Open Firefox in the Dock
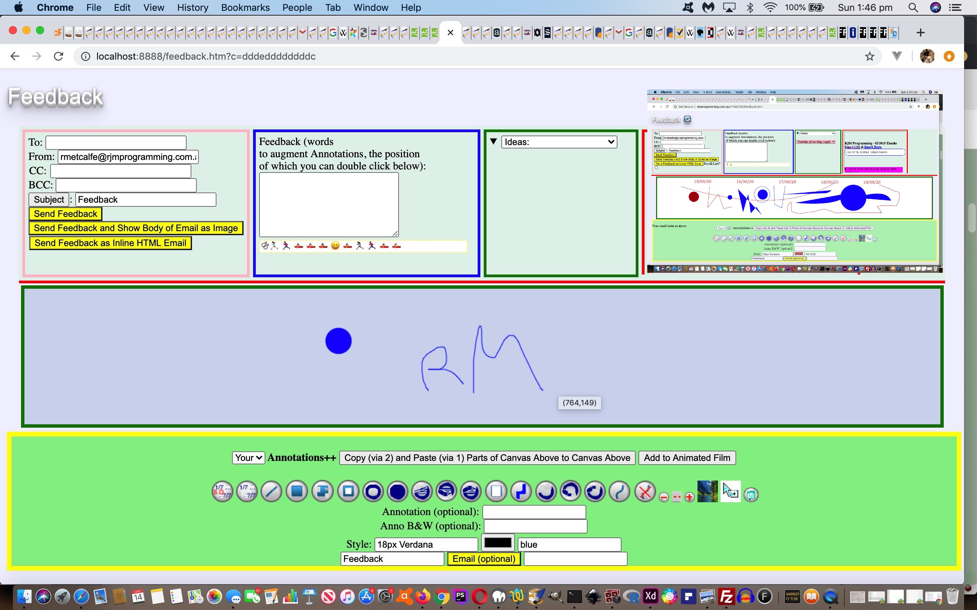977x610 pixels. pos(423,596)
